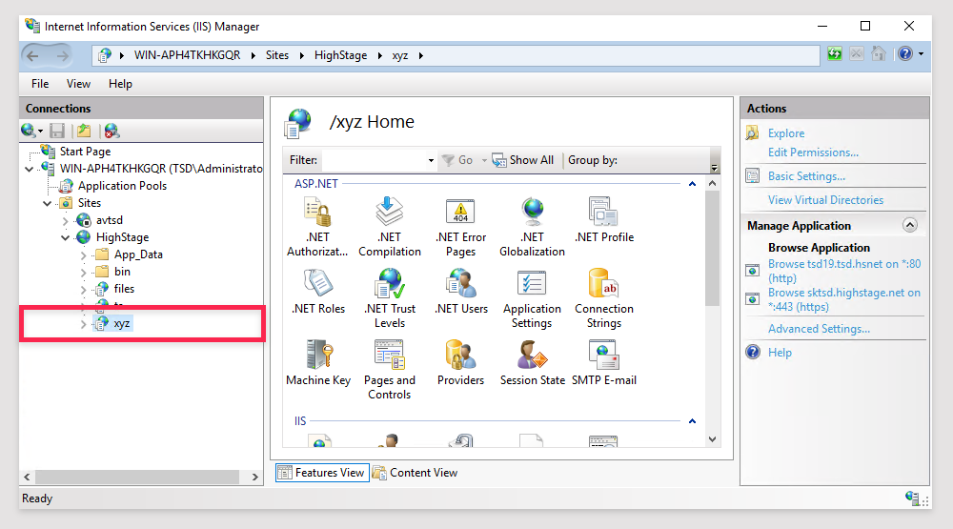Collapse the IIS group
Screen dimensions: 953x529
[x=692, y=420]
